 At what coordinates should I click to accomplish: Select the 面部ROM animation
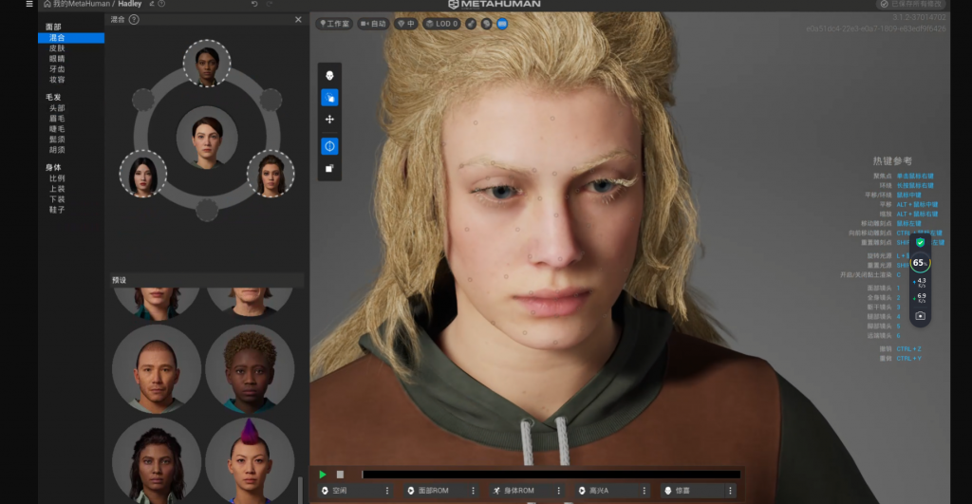[x=436, y=491]
